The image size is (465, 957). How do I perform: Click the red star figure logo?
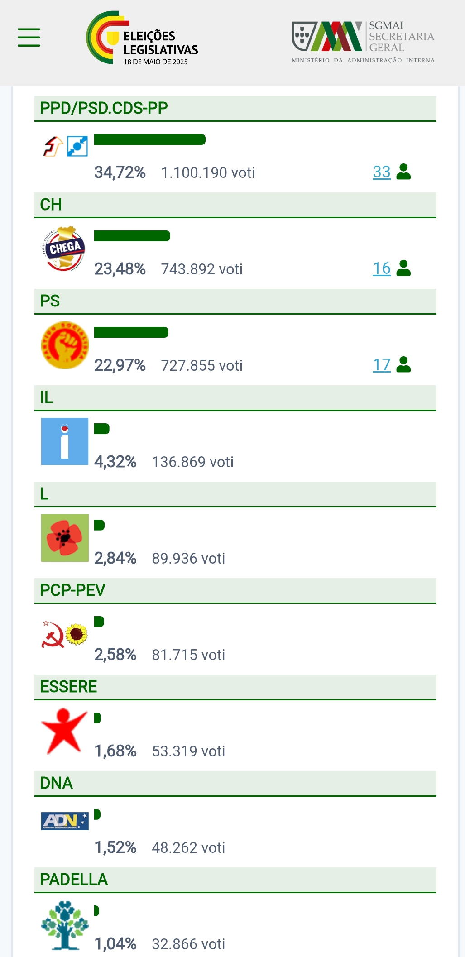pos(64,731)
